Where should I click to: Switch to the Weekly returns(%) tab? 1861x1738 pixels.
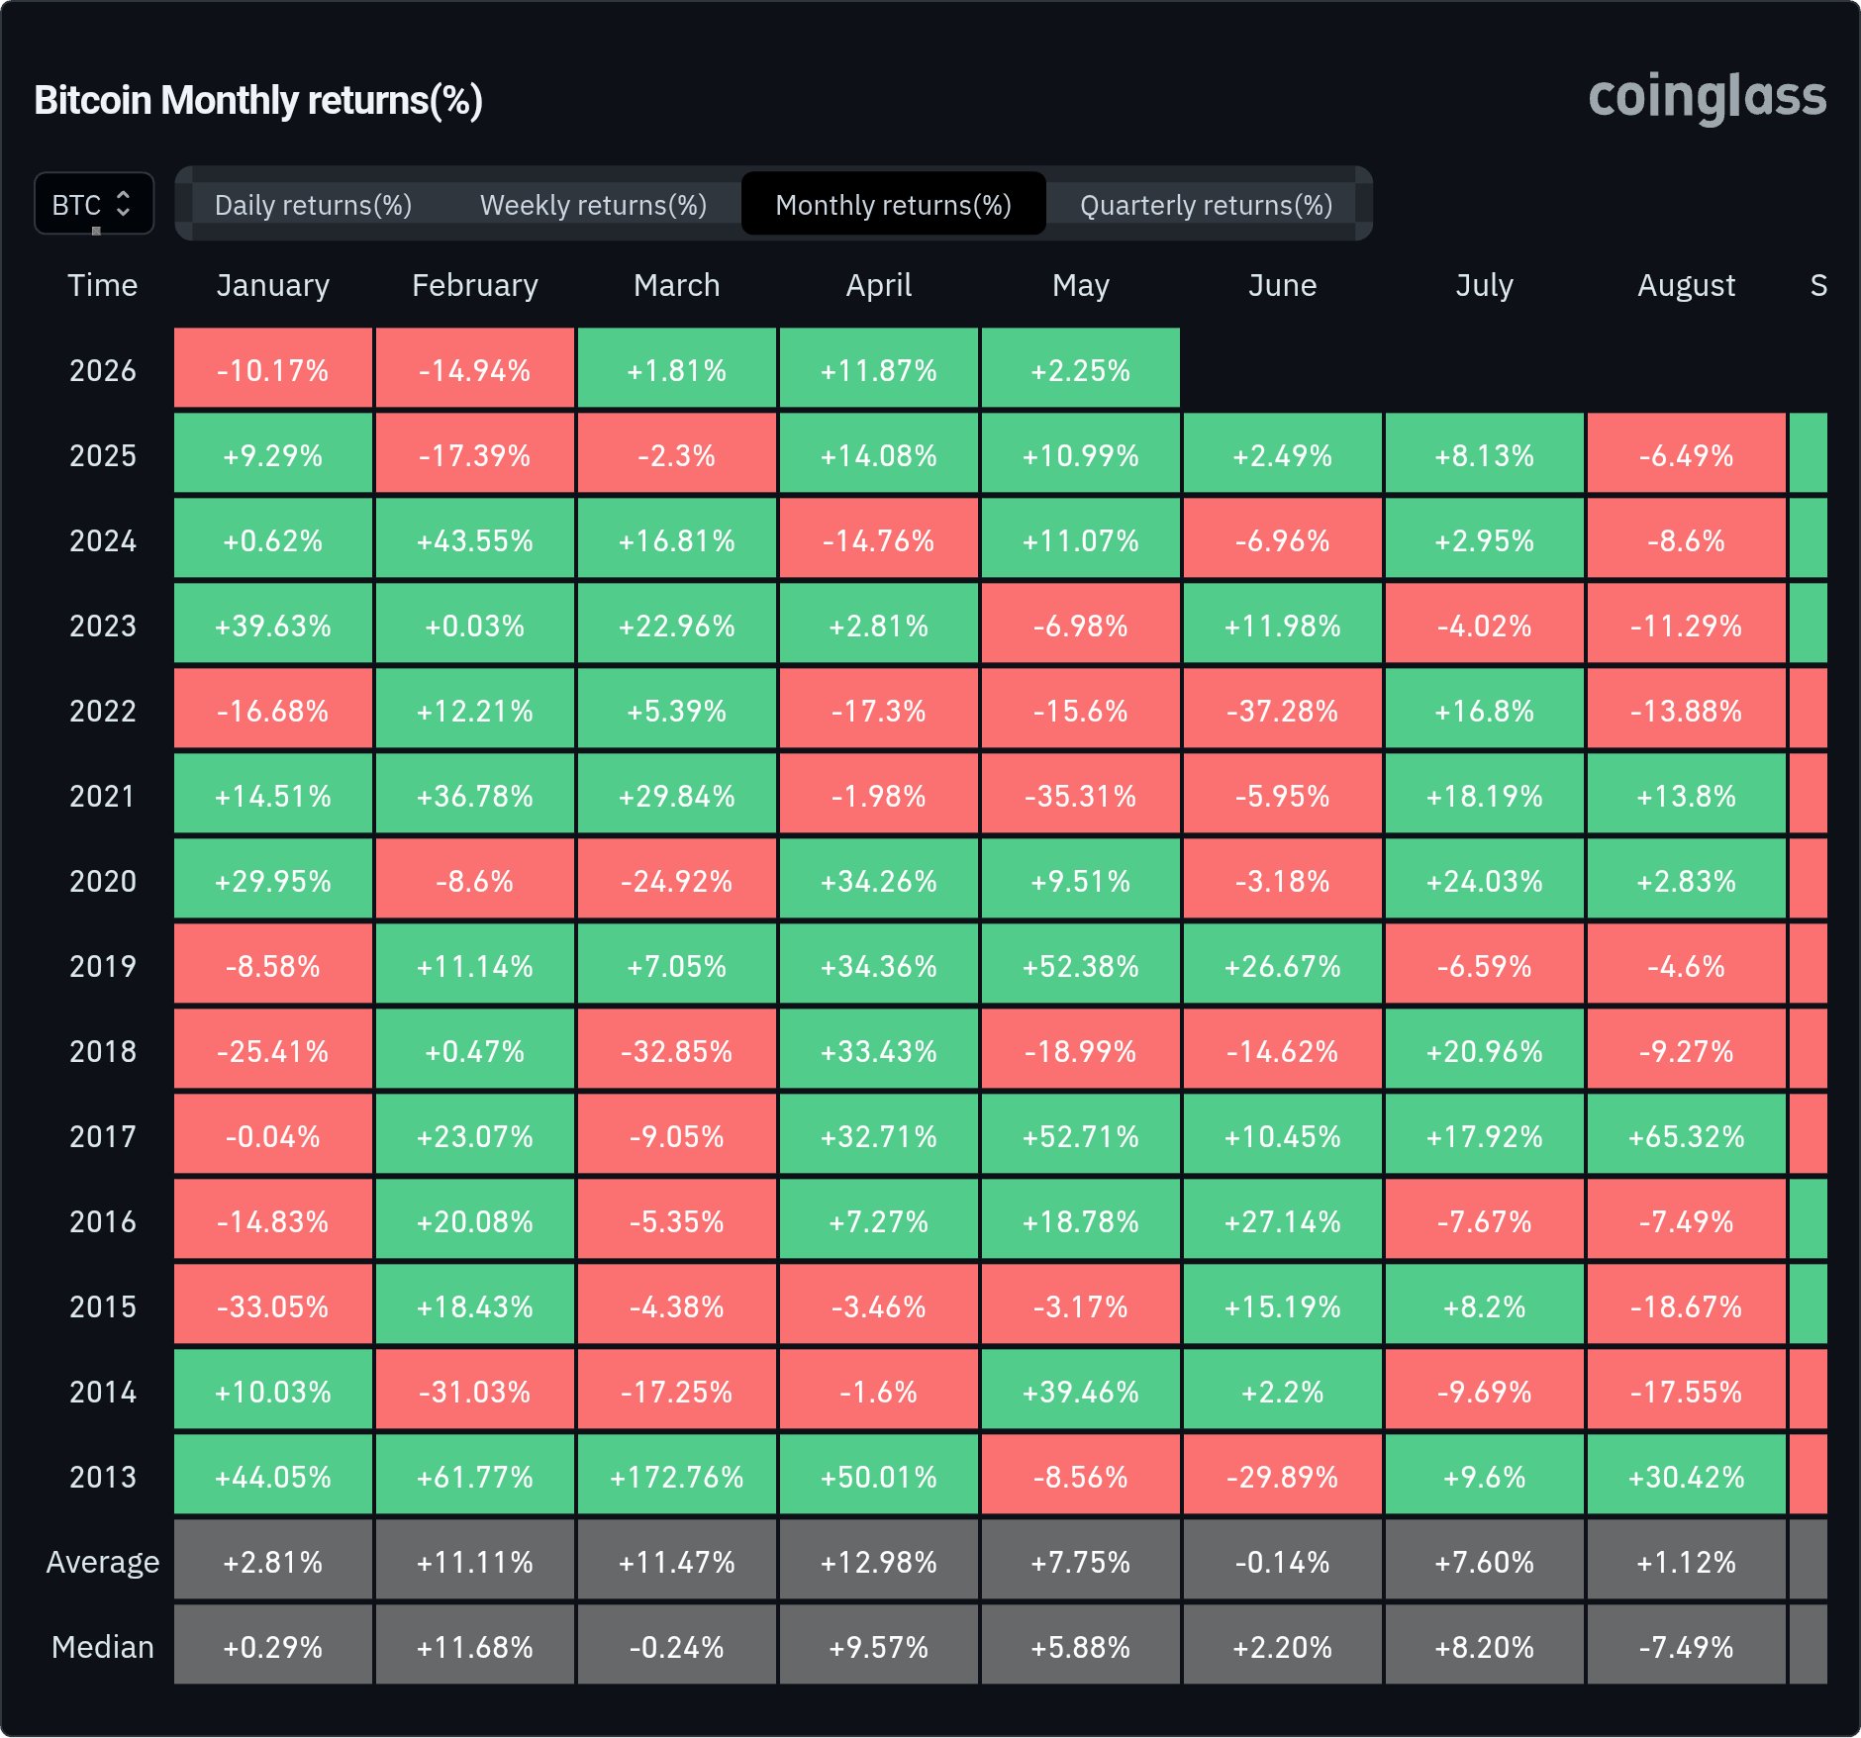[594, 205]
